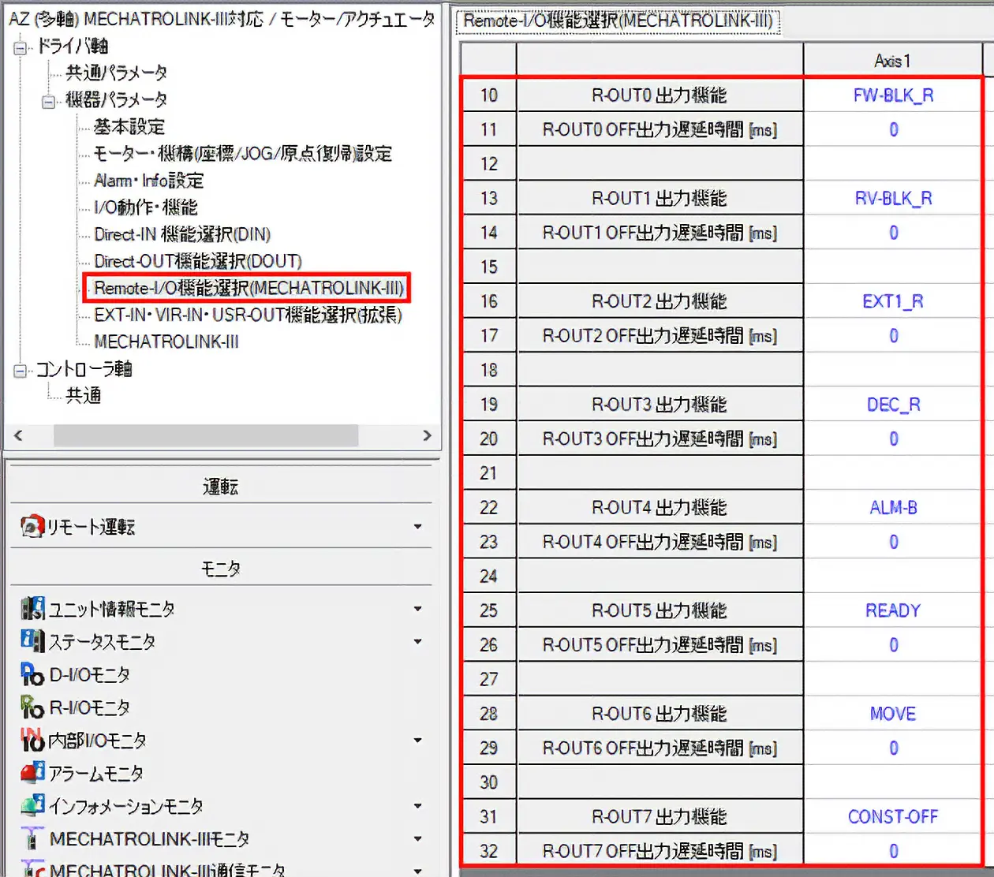This screenshot has height=877, width=994.
Task: Click the FW-BLK_R value for R-OUT0
Action: (x=893, y=95)
